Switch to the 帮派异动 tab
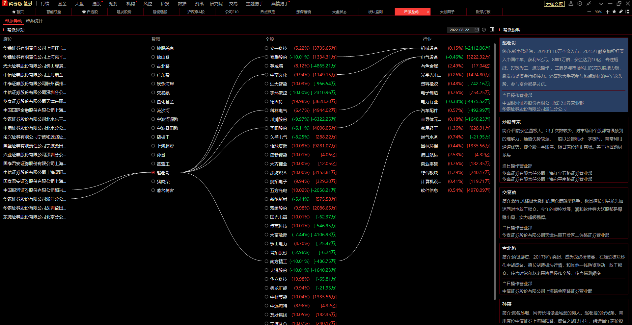 point(14,21)
